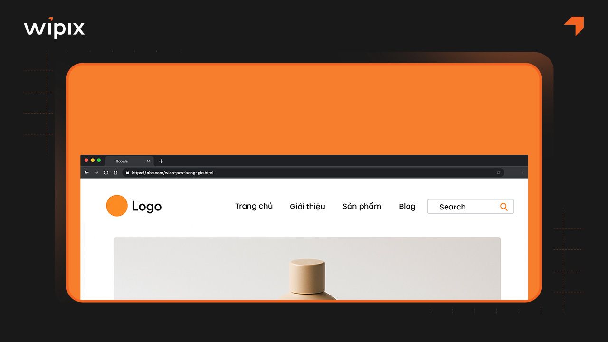Visit the Blog link
The height and width of the screenshot is (342, 608).
pos(407,206)
